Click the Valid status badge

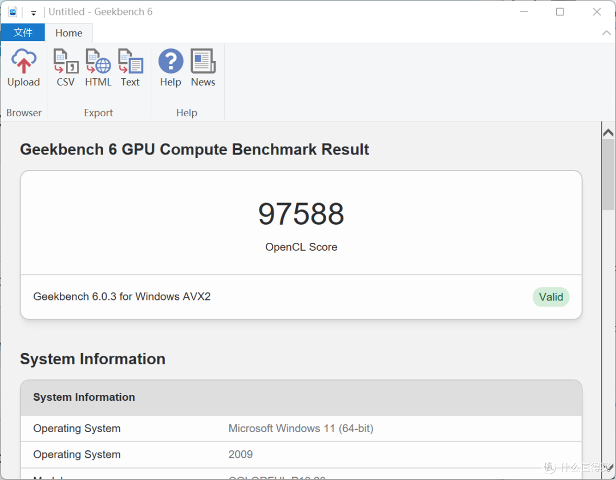tap(551, 297)
